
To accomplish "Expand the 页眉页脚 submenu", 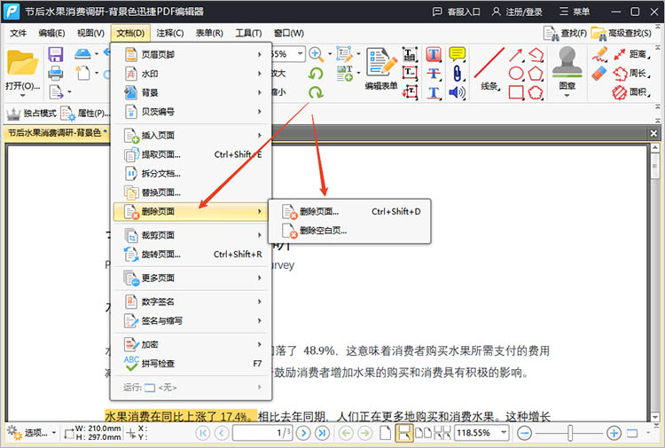I will (192, 54).
